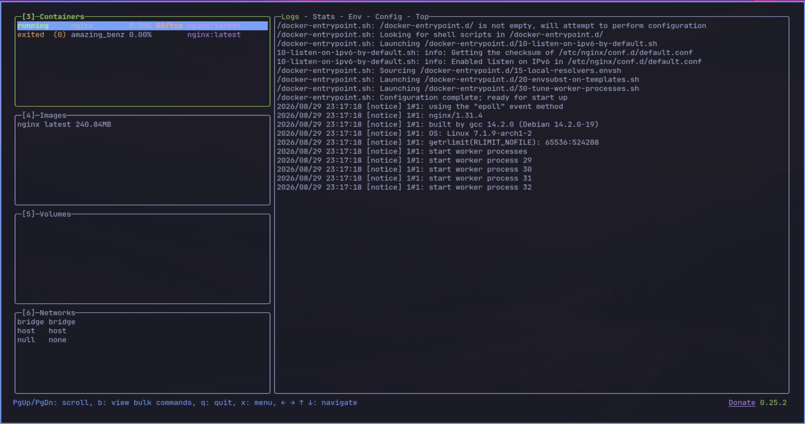The image size is (805, 424).
Task: Click the 'PgUp/PgDn: scroll' hint
Action: pos(51,403)
